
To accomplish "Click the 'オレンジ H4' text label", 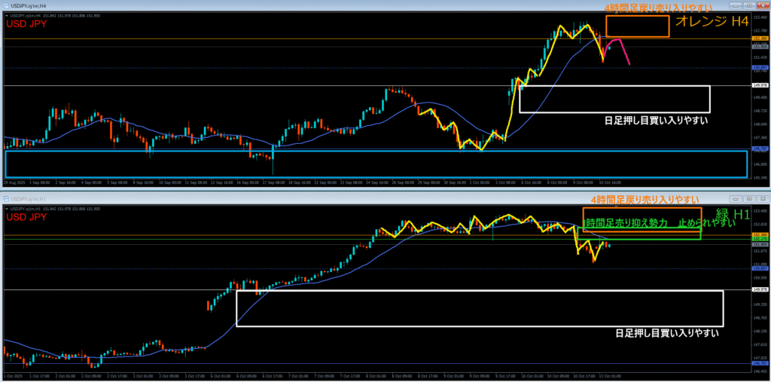I will 712,22.
